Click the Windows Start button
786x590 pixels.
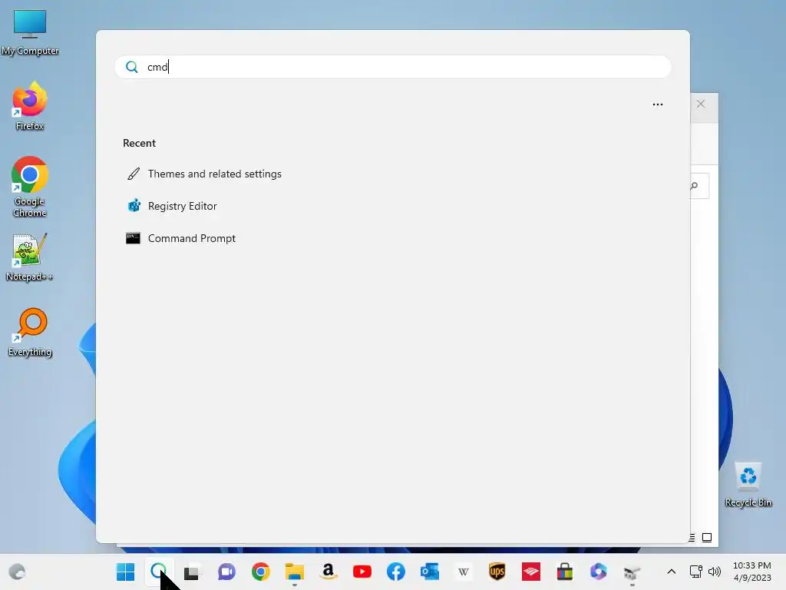click(125, 572)
